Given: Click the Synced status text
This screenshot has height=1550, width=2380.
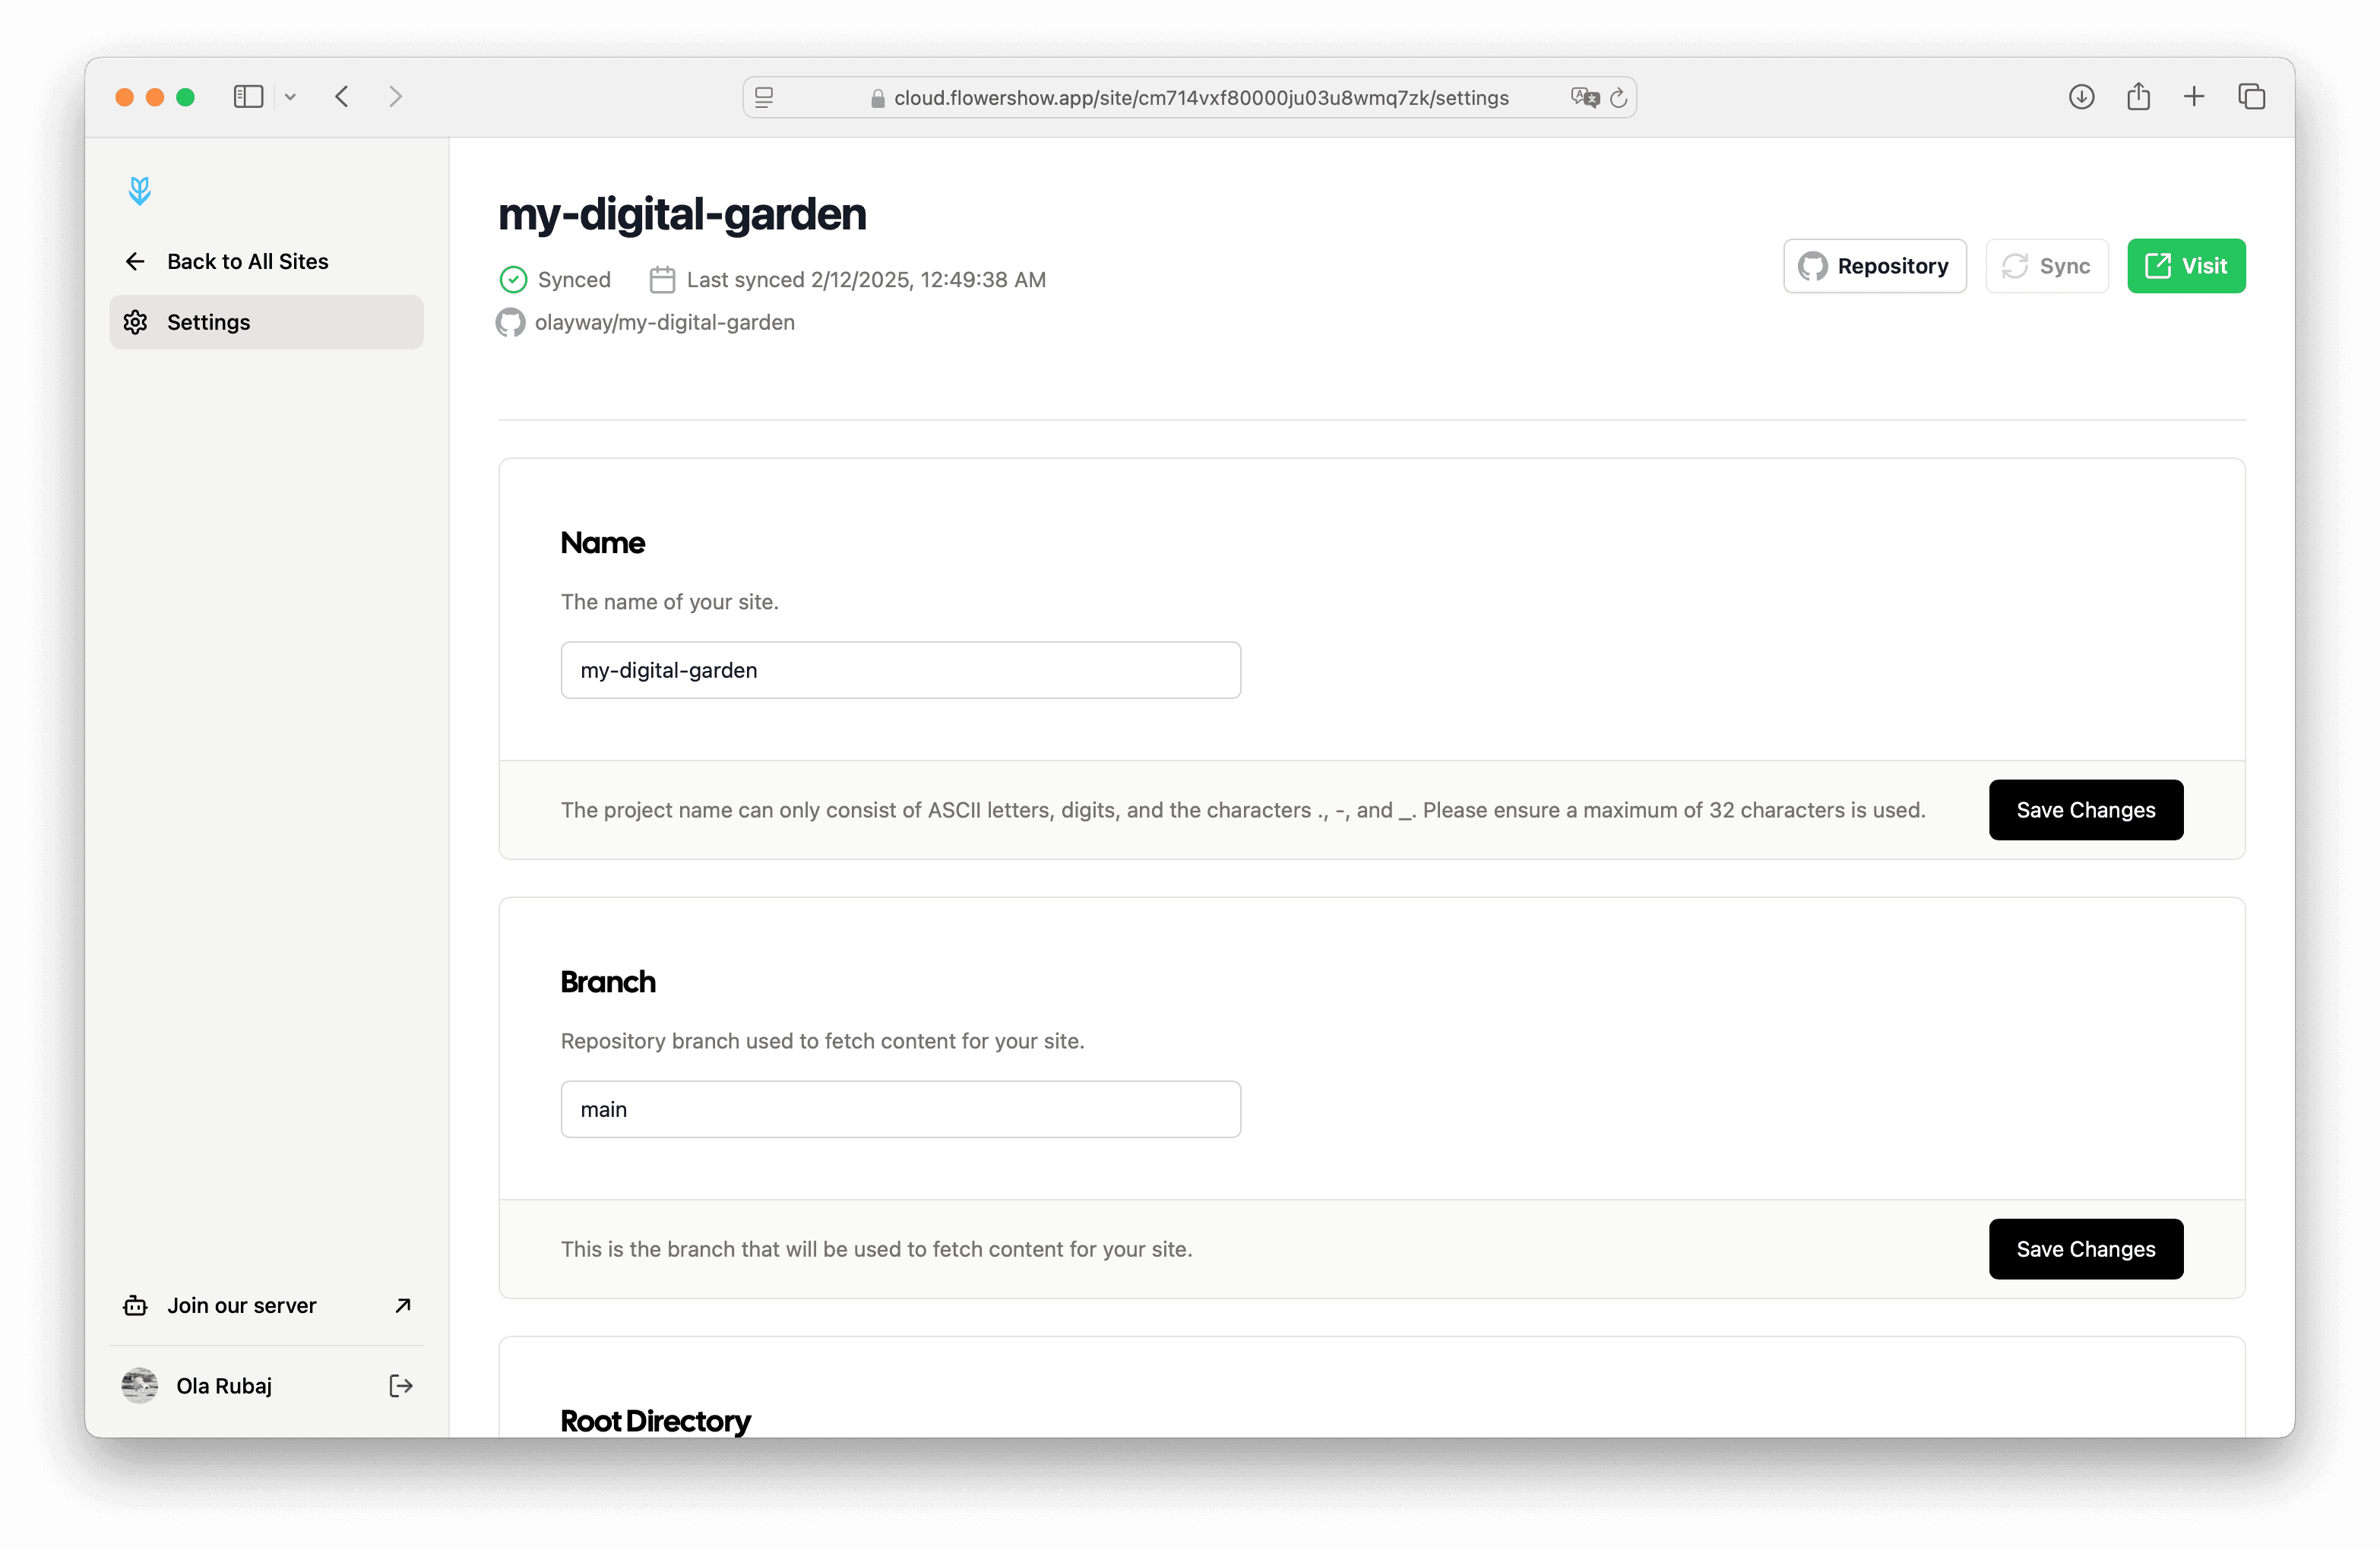Looking at the screenshot, I should point(574,279).
